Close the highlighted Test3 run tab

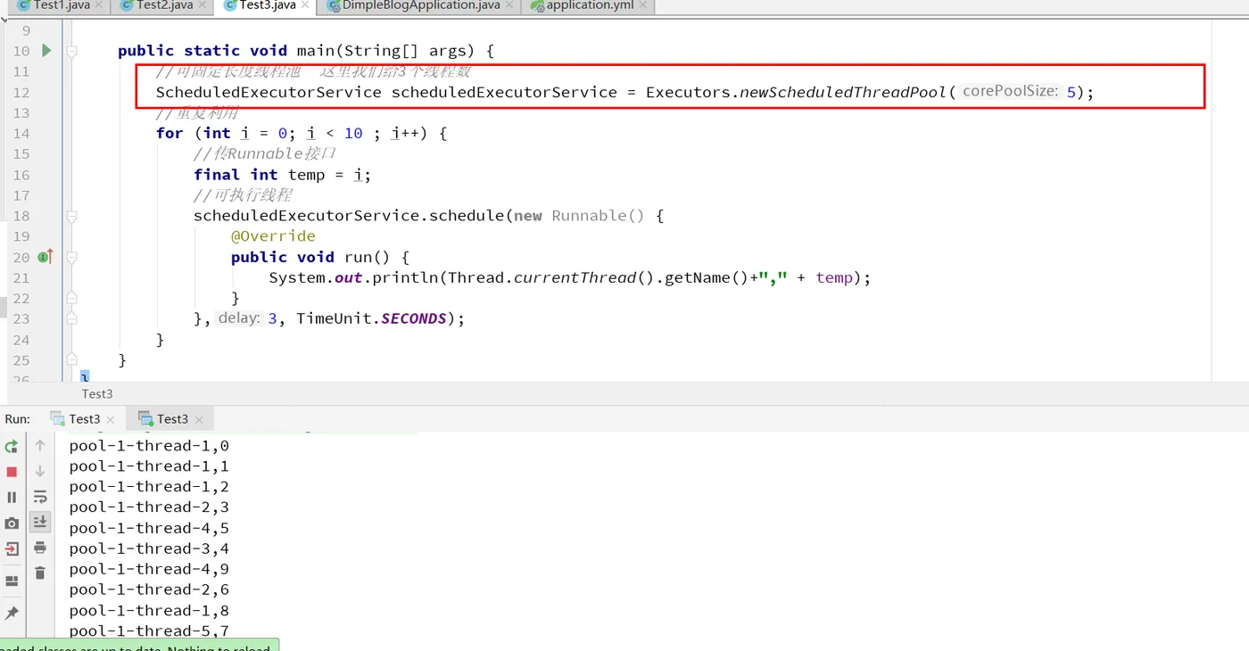click(199, 420)
